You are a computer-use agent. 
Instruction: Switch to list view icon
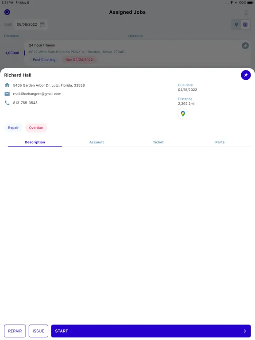[x=245, y=24]
